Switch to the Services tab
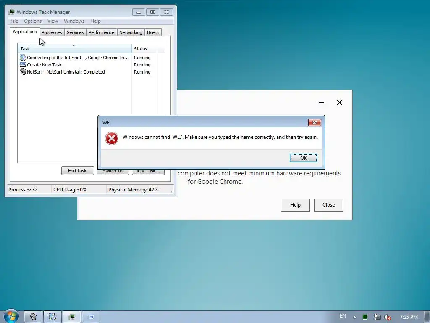Viewport: 430px width, 323px height. click(75, 32)
